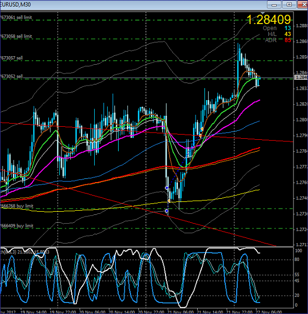Click the 7666409 buy limit order label

point(17,226)
